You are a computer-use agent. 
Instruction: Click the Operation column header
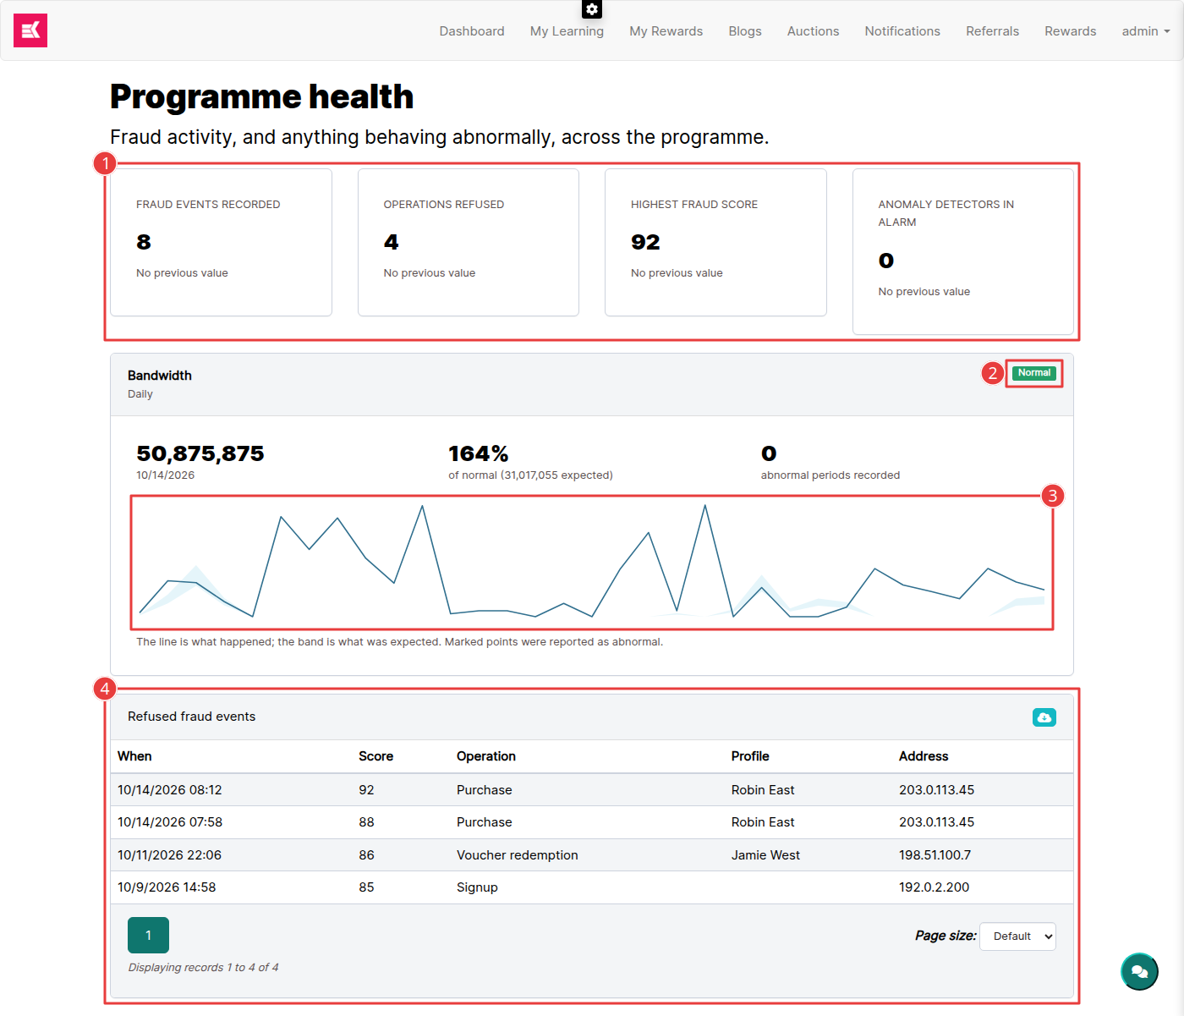(x=486, y=756)
